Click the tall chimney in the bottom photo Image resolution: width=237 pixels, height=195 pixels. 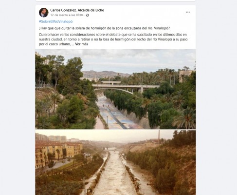pyautogui.click(x=159, y=135)
